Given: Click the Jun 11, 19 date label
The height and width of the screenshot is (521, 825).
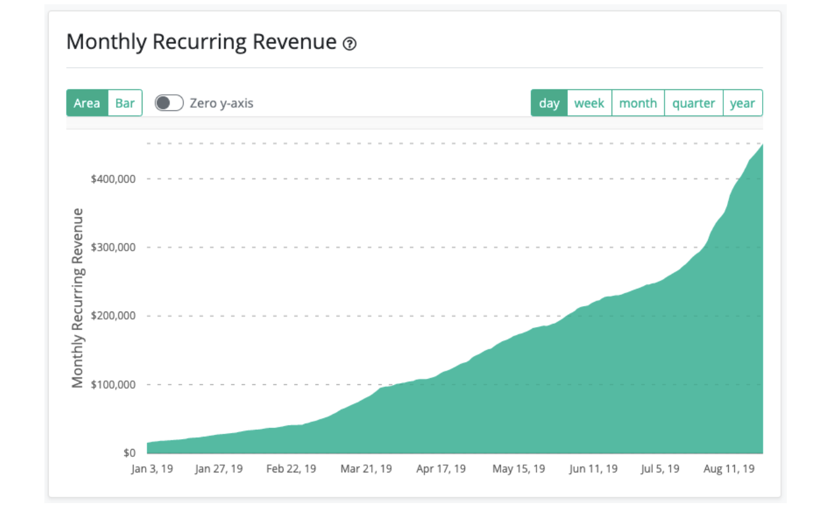Looking at the screenshot, I should (x=593, y=469).
